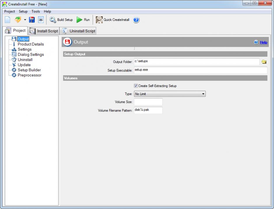The width and height of the screenshot is (274, 209).
Task: Click the Build Setup gear icon
Action: (x=52, y=20)
